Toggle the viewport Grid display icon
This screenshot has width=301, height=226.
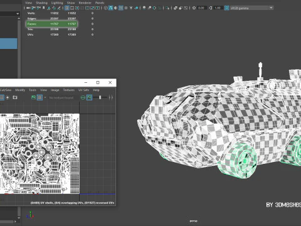[x=67, y=8]
